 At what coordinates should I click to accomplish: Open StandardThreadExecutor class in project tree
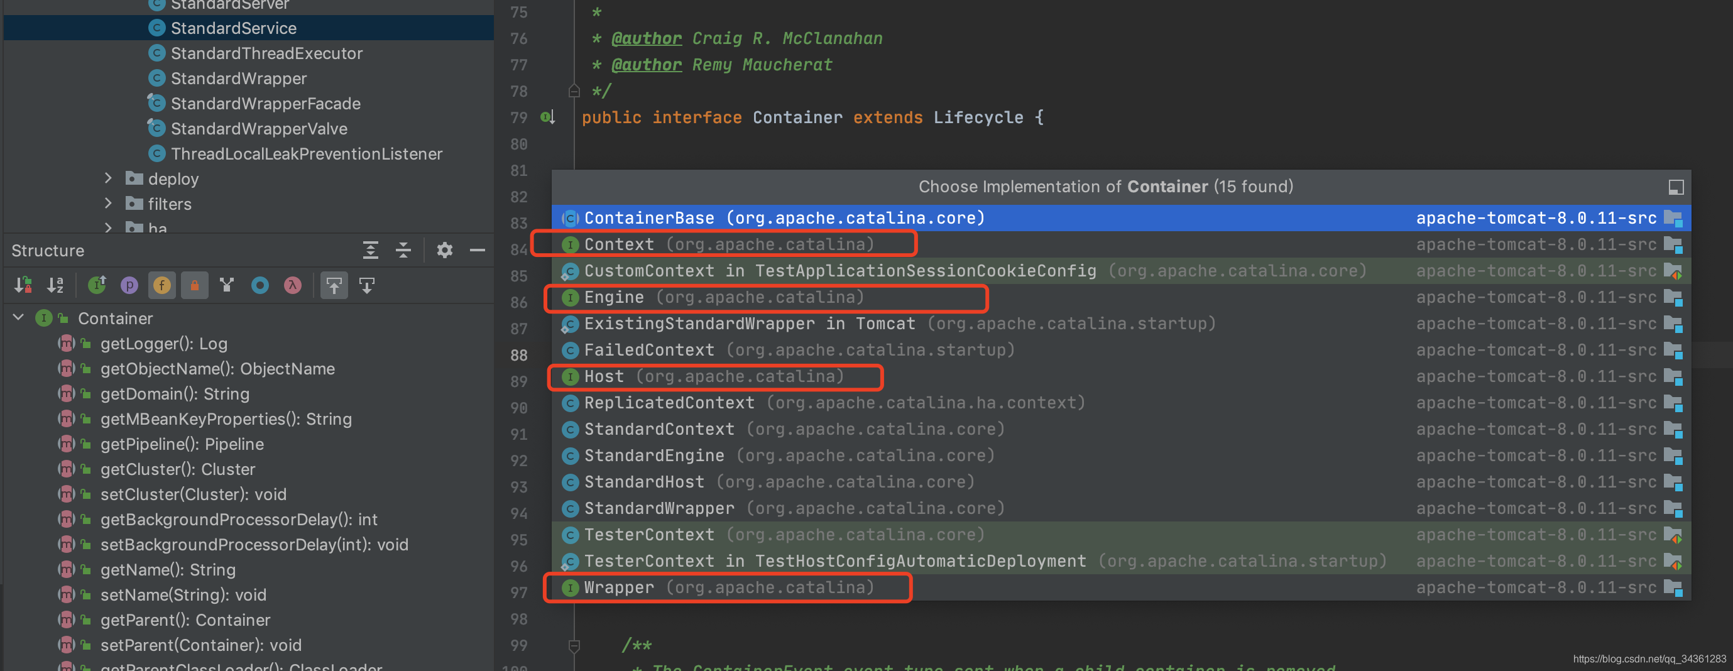pyautogui.click(x=266, y=53)
